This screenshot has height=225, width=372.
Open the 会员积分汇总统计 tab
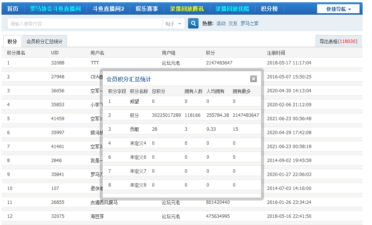pos(44,41)
